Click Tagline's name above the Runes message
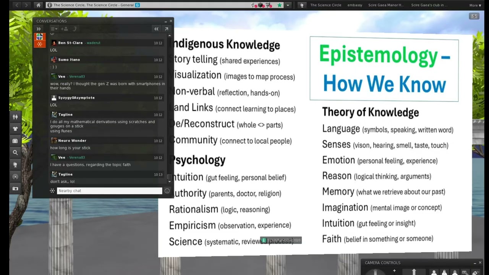The width and height of the screenshot is (489, 275). click(x=65, y=115)
